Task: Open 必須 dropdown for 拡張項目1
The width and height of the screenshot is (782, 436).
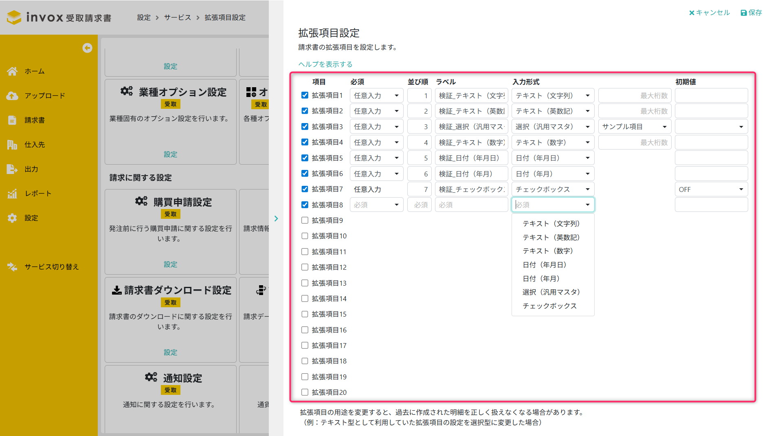Action: [x=376, y=95]
